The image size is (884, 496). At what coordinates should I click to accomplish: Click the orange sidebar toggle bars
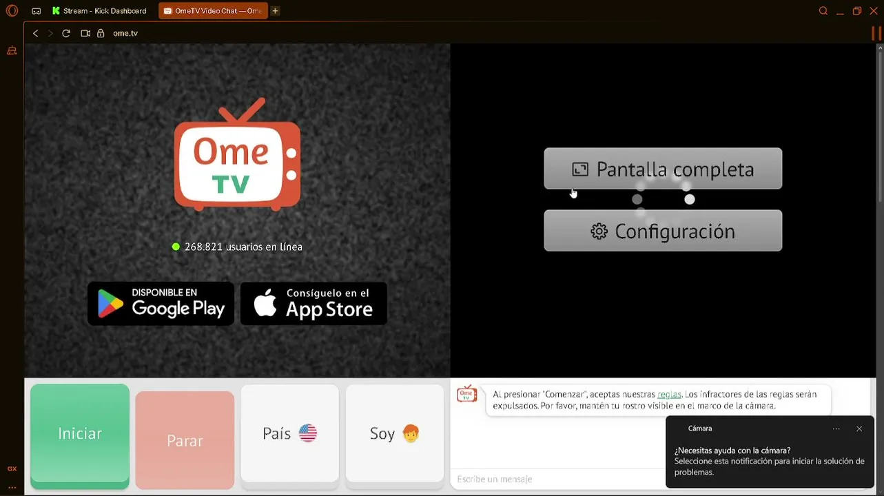[876, 33]
